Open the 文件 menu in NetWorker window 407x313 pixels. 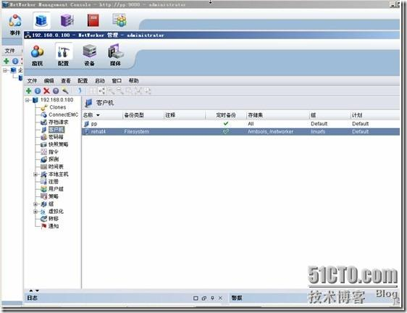coord(32,80)
